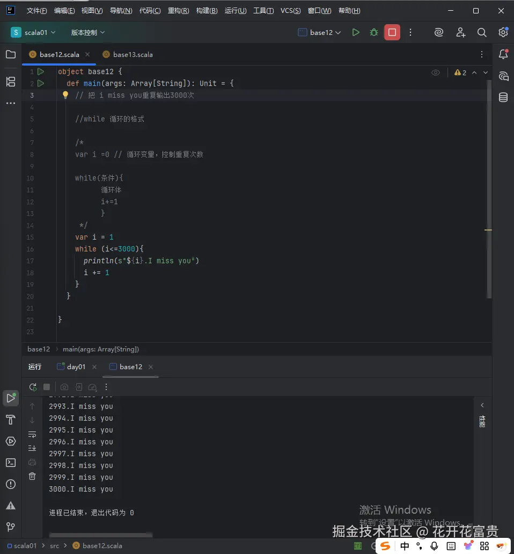Viewport: 514px width, 554px height.
Task: Open the AI assistant swirl icon in top toolbar
Action: tap(438, 32)
